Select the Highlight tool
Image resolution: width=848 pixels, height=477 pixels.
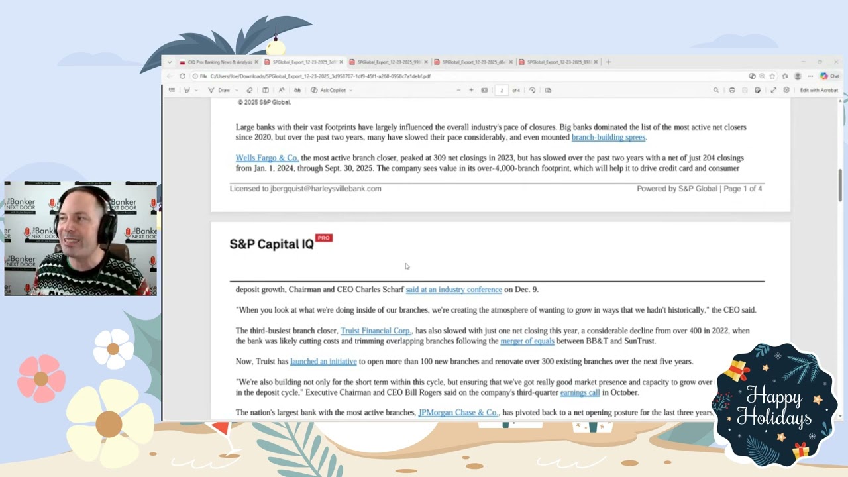click(187, 90)
